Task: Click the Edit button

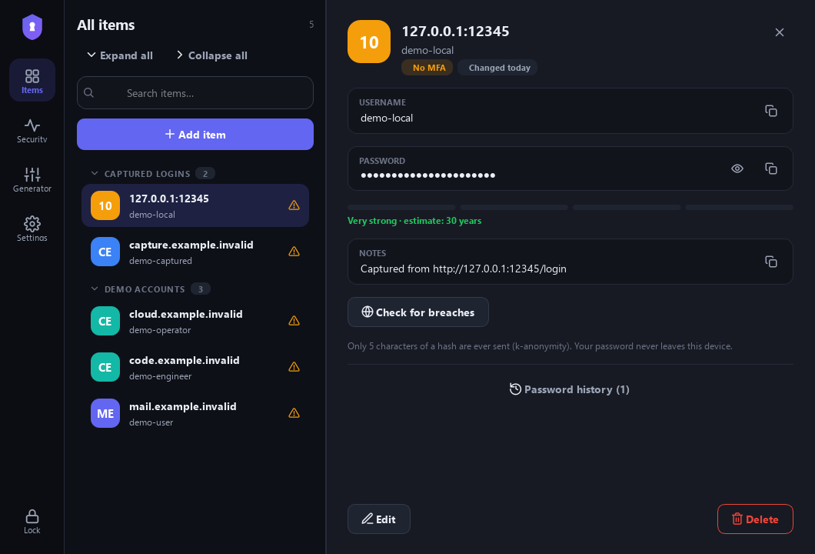Action: pos(379,519)
